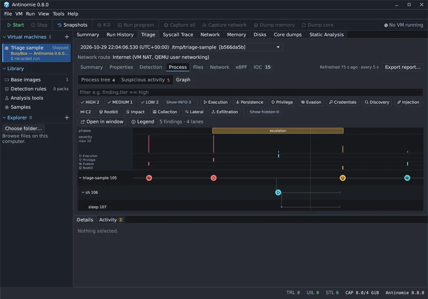428x299 pixels.
Task: Toggle the HIGH severity filter
Action: [x=90, y=102]
